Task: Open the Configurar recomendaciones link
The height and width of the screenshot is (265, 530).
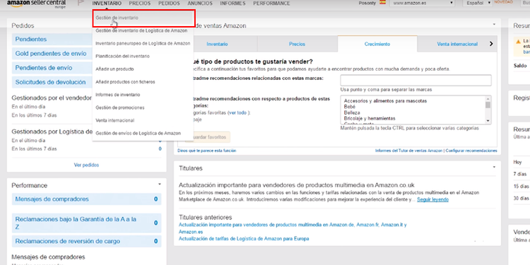Action: pos(471,151)
